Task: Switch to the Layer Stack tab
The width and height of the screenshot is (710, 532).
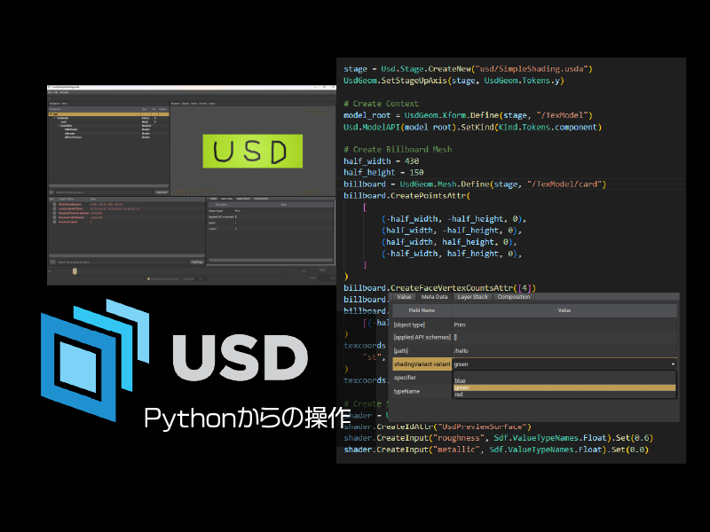Action: (471, 297)
